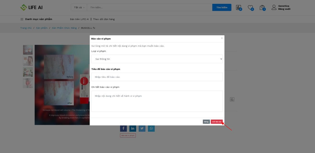Open the 'Danh mục sản phẩm' hamburger menu
315x153 pixels.
pos(22,19)
